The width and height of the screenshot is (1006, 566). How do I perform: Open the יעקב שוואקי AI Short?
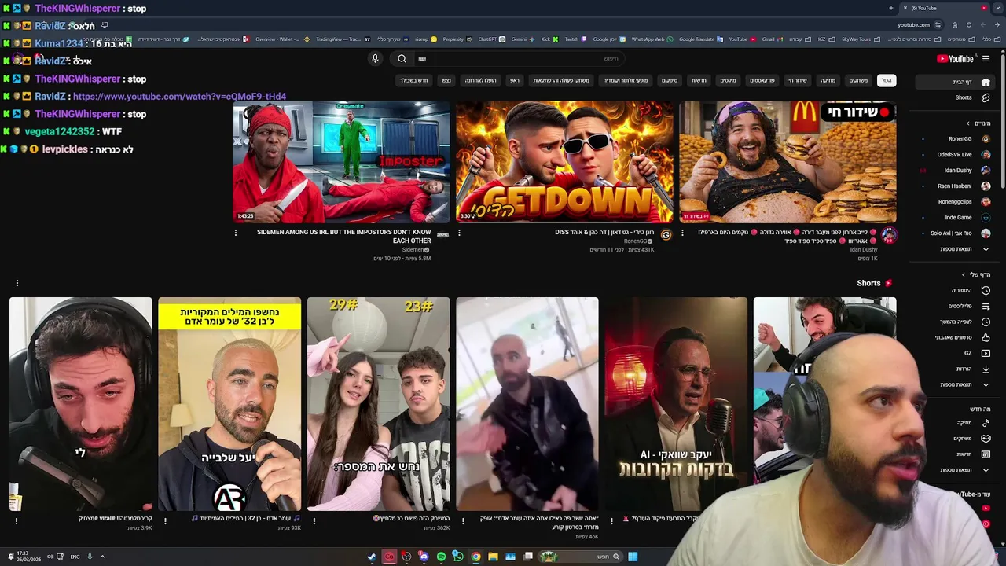pos(676,404)
